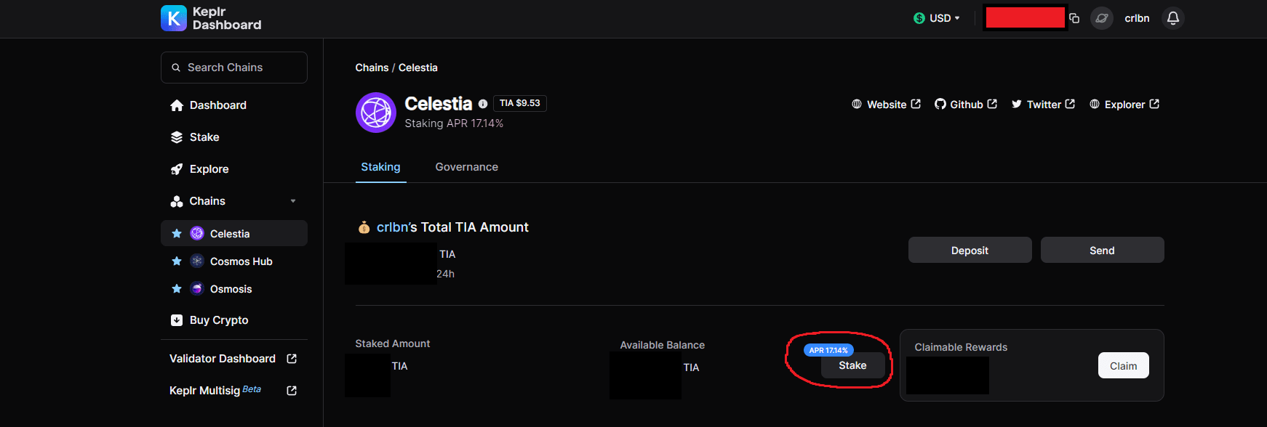Click the Celestia chain logo
1267x427 pixels.
point(375,113)
